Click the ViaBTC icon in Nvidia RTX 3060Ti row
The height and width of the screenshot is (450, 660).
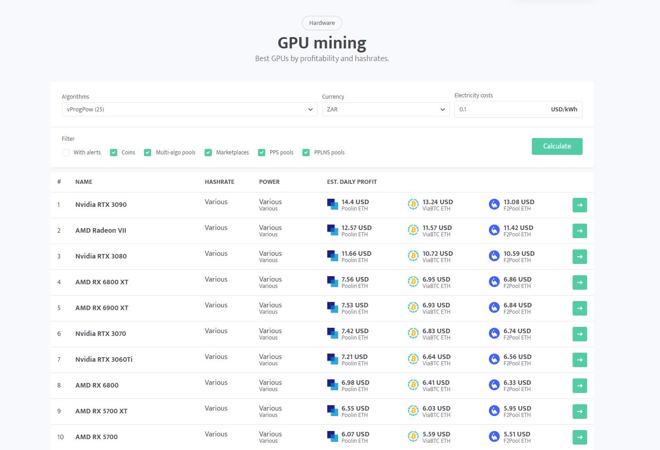tap(413, 360)
